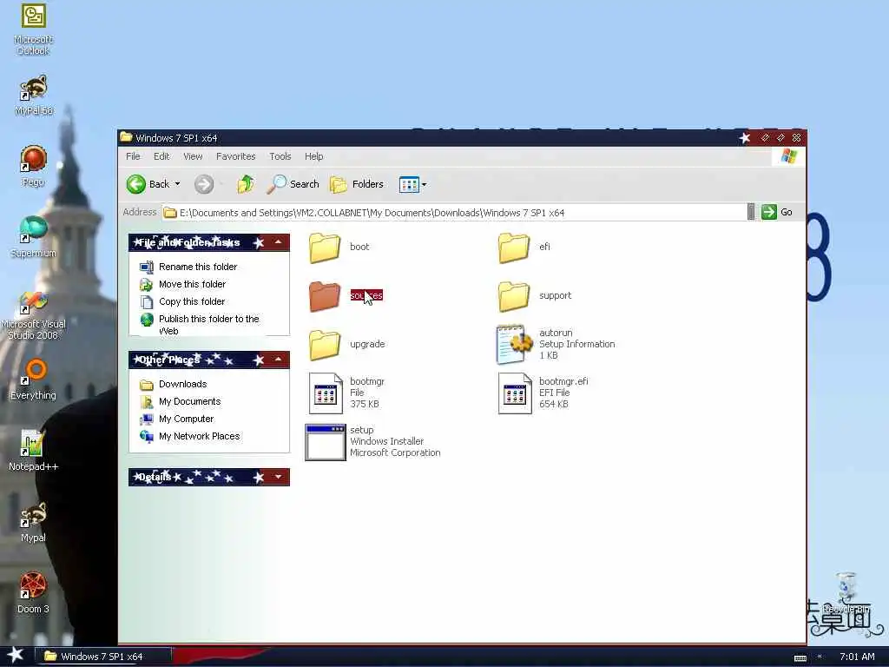Open the Help menu

[313, 156]
